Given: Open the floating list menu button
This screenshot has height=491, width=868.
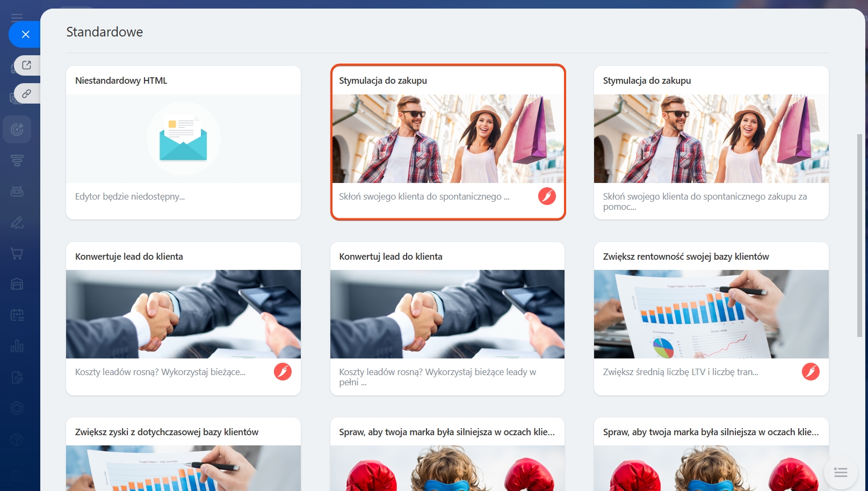Looking at the screenshot, I should (x=841, y=472).
